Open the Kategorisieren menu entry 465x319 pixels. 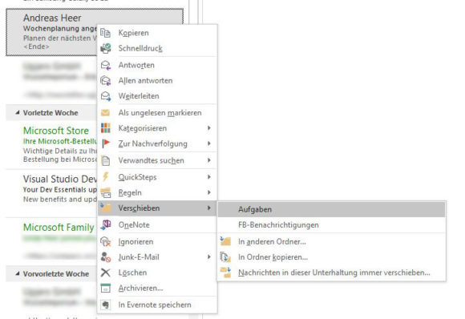coord(157,128)
